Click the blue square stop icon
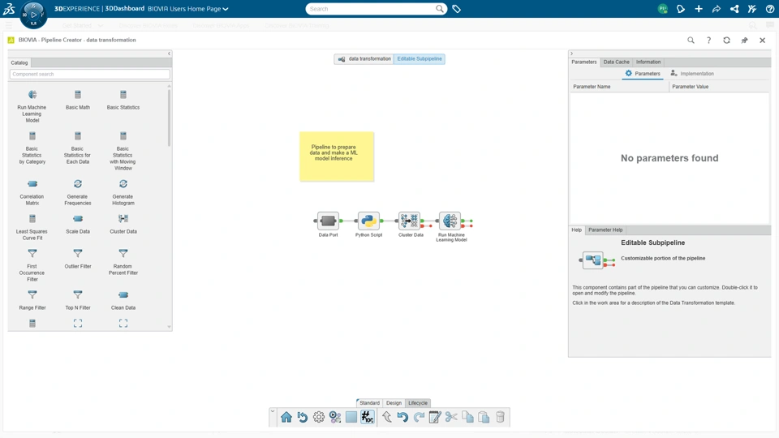 (x=351, y=417)
